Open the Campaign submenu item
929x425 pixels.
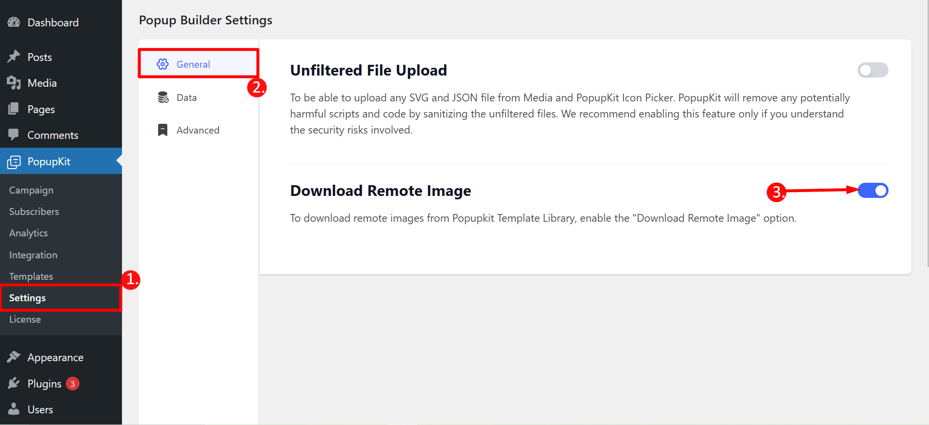(x=31, y=190)
